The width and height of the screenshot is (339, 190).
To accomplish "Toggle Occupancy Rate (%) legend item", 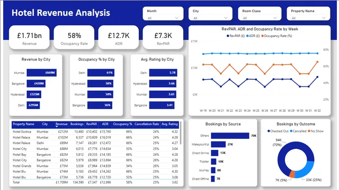I will coord(276,36).
